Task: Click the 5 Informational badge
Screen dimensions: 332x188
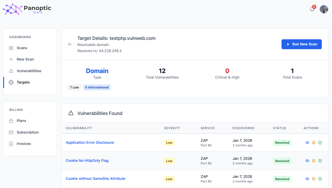Action: click(x=97, y=87)
